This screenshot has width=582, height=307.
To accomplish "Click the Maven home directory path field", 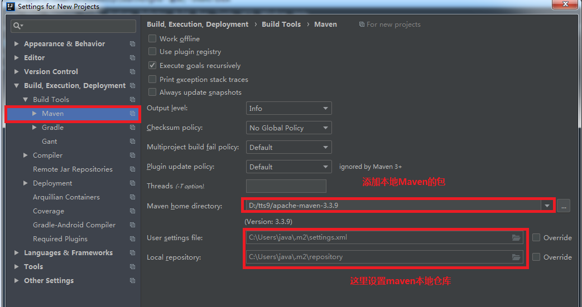I will tap(393, 206).
